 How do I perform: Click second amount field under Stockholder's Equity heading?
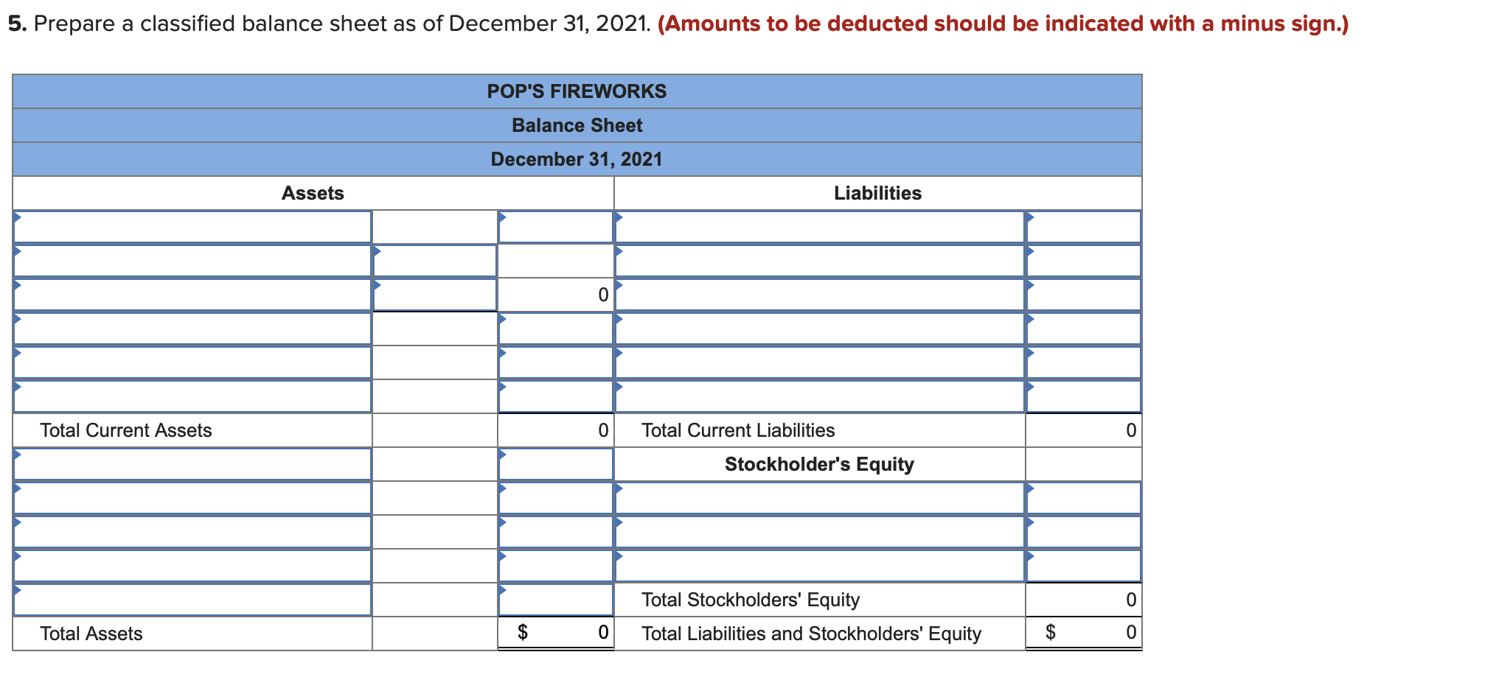1084,532
